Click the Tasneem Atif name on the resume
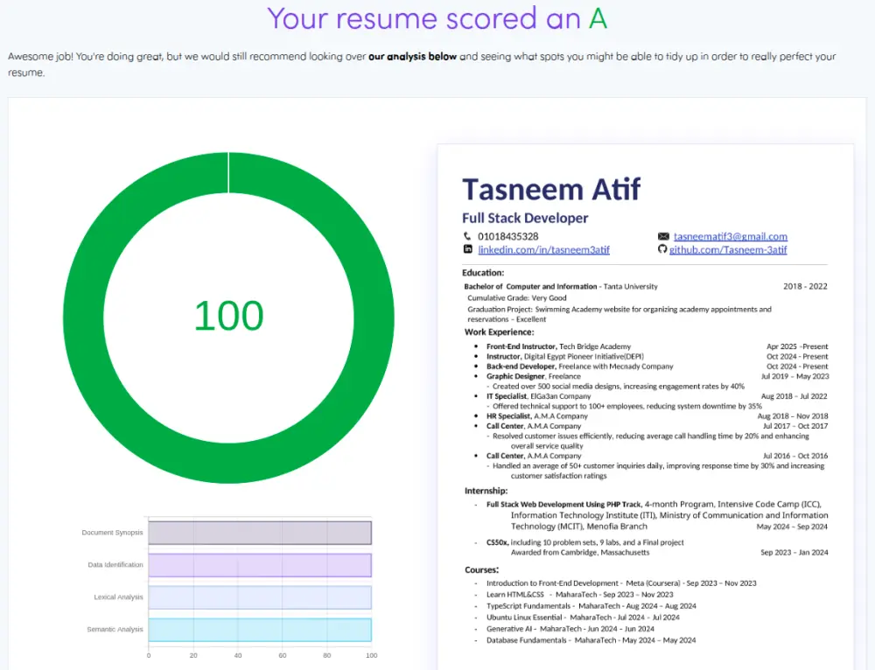The width and height of the screenshot is (875, 670). point(550,189)
